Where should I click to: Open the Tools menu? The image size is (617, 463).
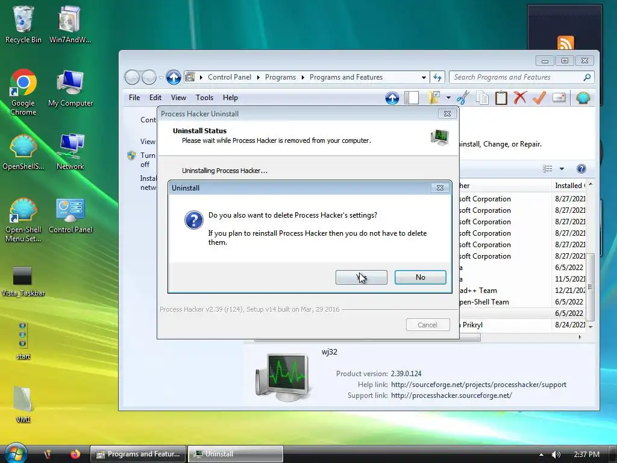pos(204,98)
